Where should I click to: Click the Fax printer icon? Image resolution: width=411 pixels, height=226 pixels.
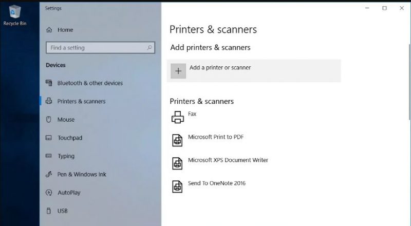pos(178,117)
